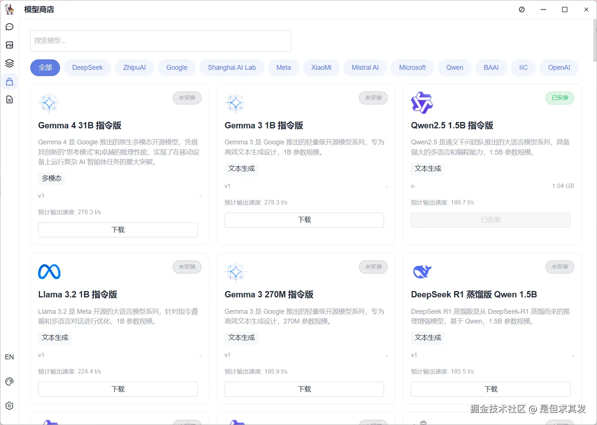Open the v1 version selector on Gemma 3 270M
The width and height of the screenshot is (597, 425).
click(228, 355)
